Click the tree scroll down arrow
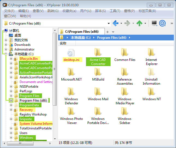Screen dimensions: 176x148 click(x=55, y=139)
